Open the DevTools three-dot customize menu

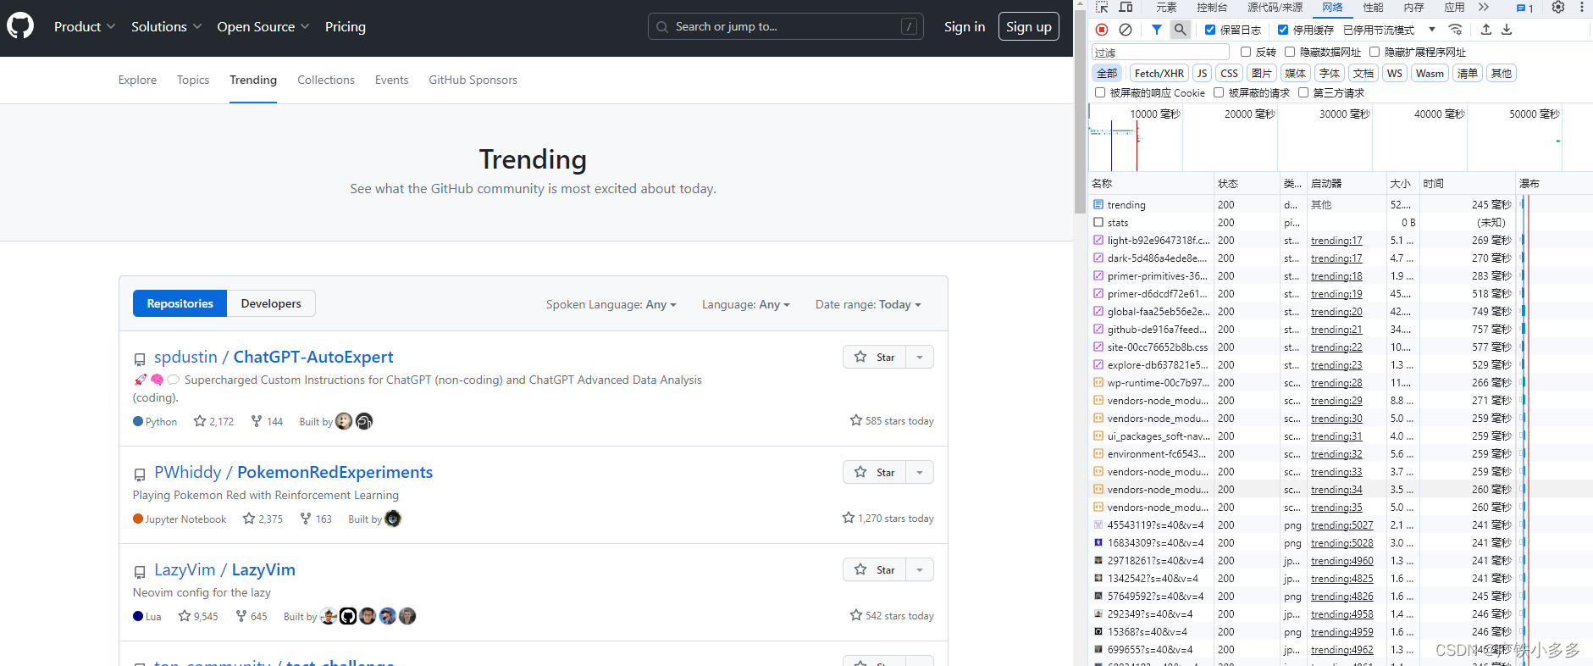[x=1581, y=8]
